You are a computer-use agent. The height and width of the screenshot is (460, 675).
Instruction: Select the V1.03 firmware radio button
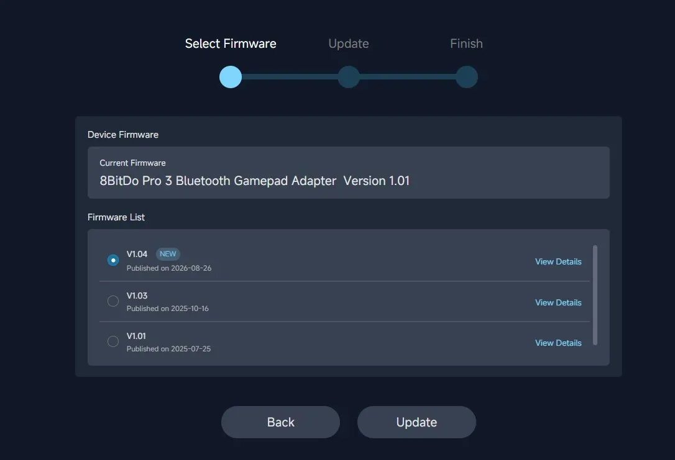112,301
